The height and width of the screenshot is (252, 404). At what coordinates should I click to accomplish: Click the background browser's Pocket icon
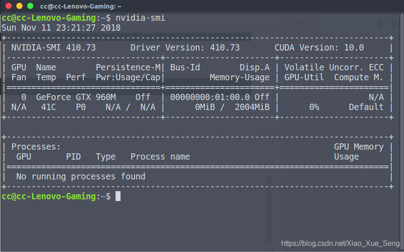[301, 24]
